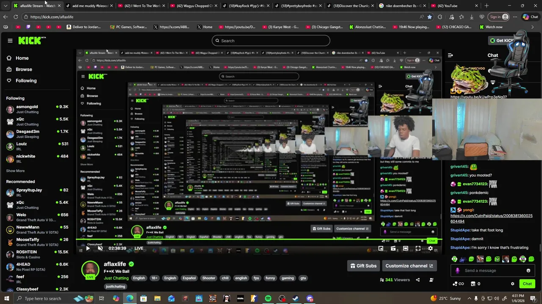Reload the page
The height and width of the screenshot is (304, 542).
16,17
